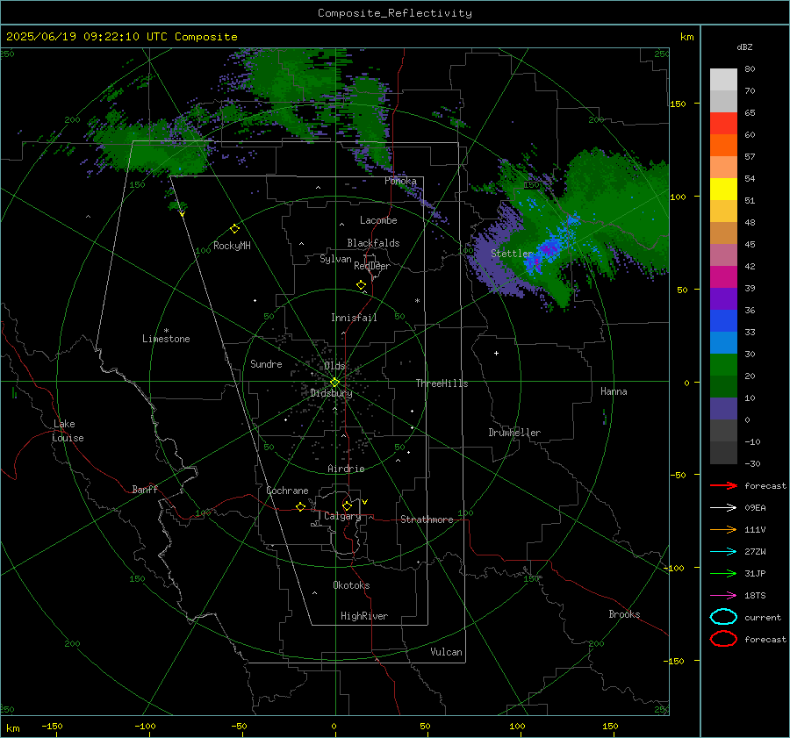790x738 pixels.
Task: Click the HighRiver city label
Action: click(x=364, y=616)
